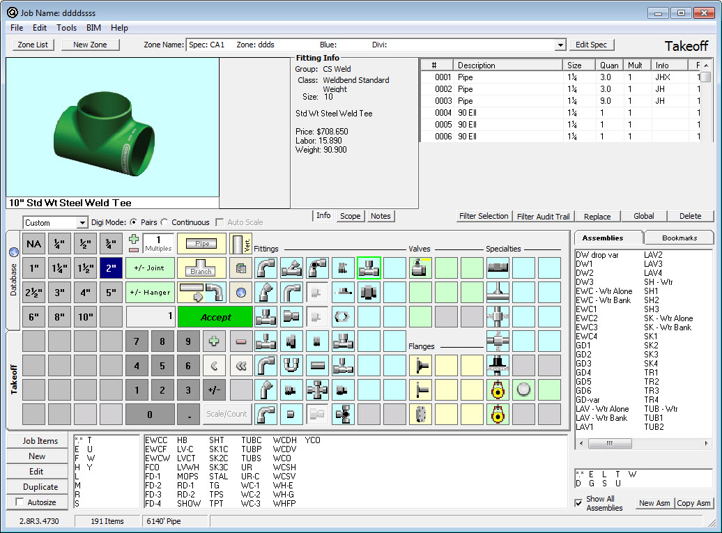722x533 pixels.
Task: Expand the Zone Name dropdown arrow
Action: pyautogui.click(x=560, y=45)
